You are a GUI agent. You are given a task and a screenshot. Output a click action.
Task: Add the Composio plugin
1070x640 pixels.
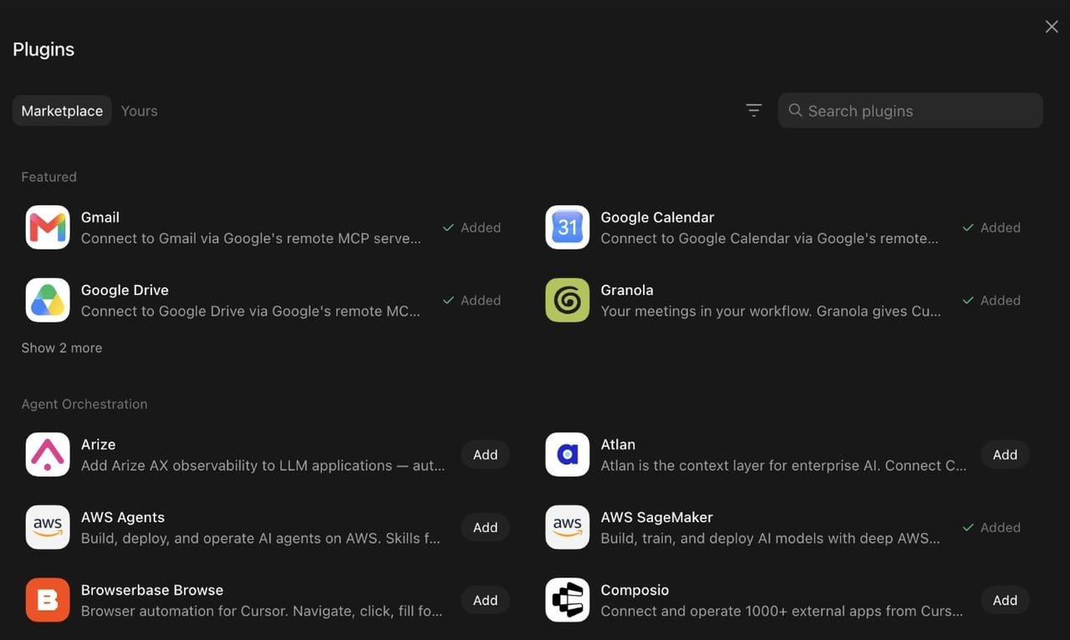tap(1005, 600)
